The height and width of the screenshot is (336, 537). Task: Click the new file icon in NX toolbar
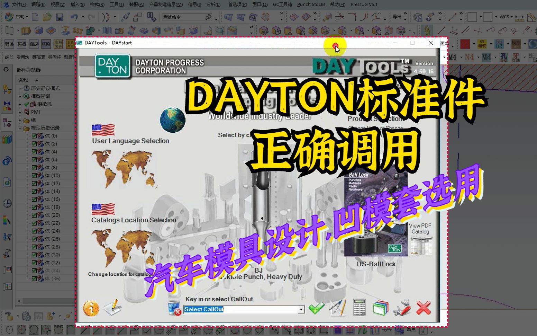[x=35, y=17]
